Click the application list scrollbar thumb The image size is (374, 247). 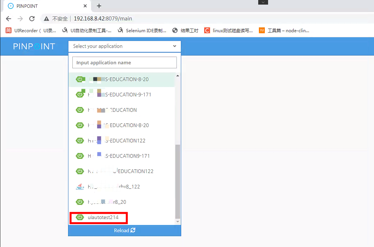coord(178,182)
